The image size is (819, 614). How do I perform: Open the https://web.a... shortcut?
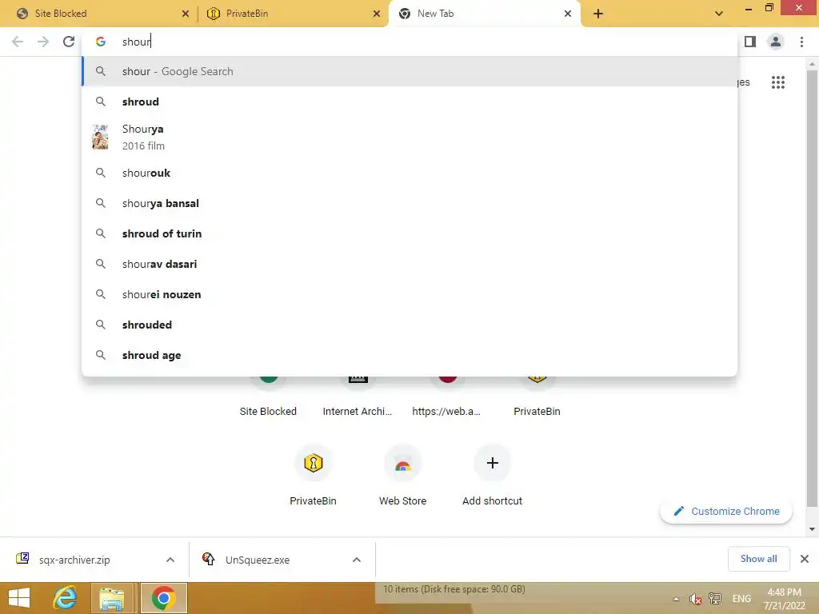[x=447, y=397]
